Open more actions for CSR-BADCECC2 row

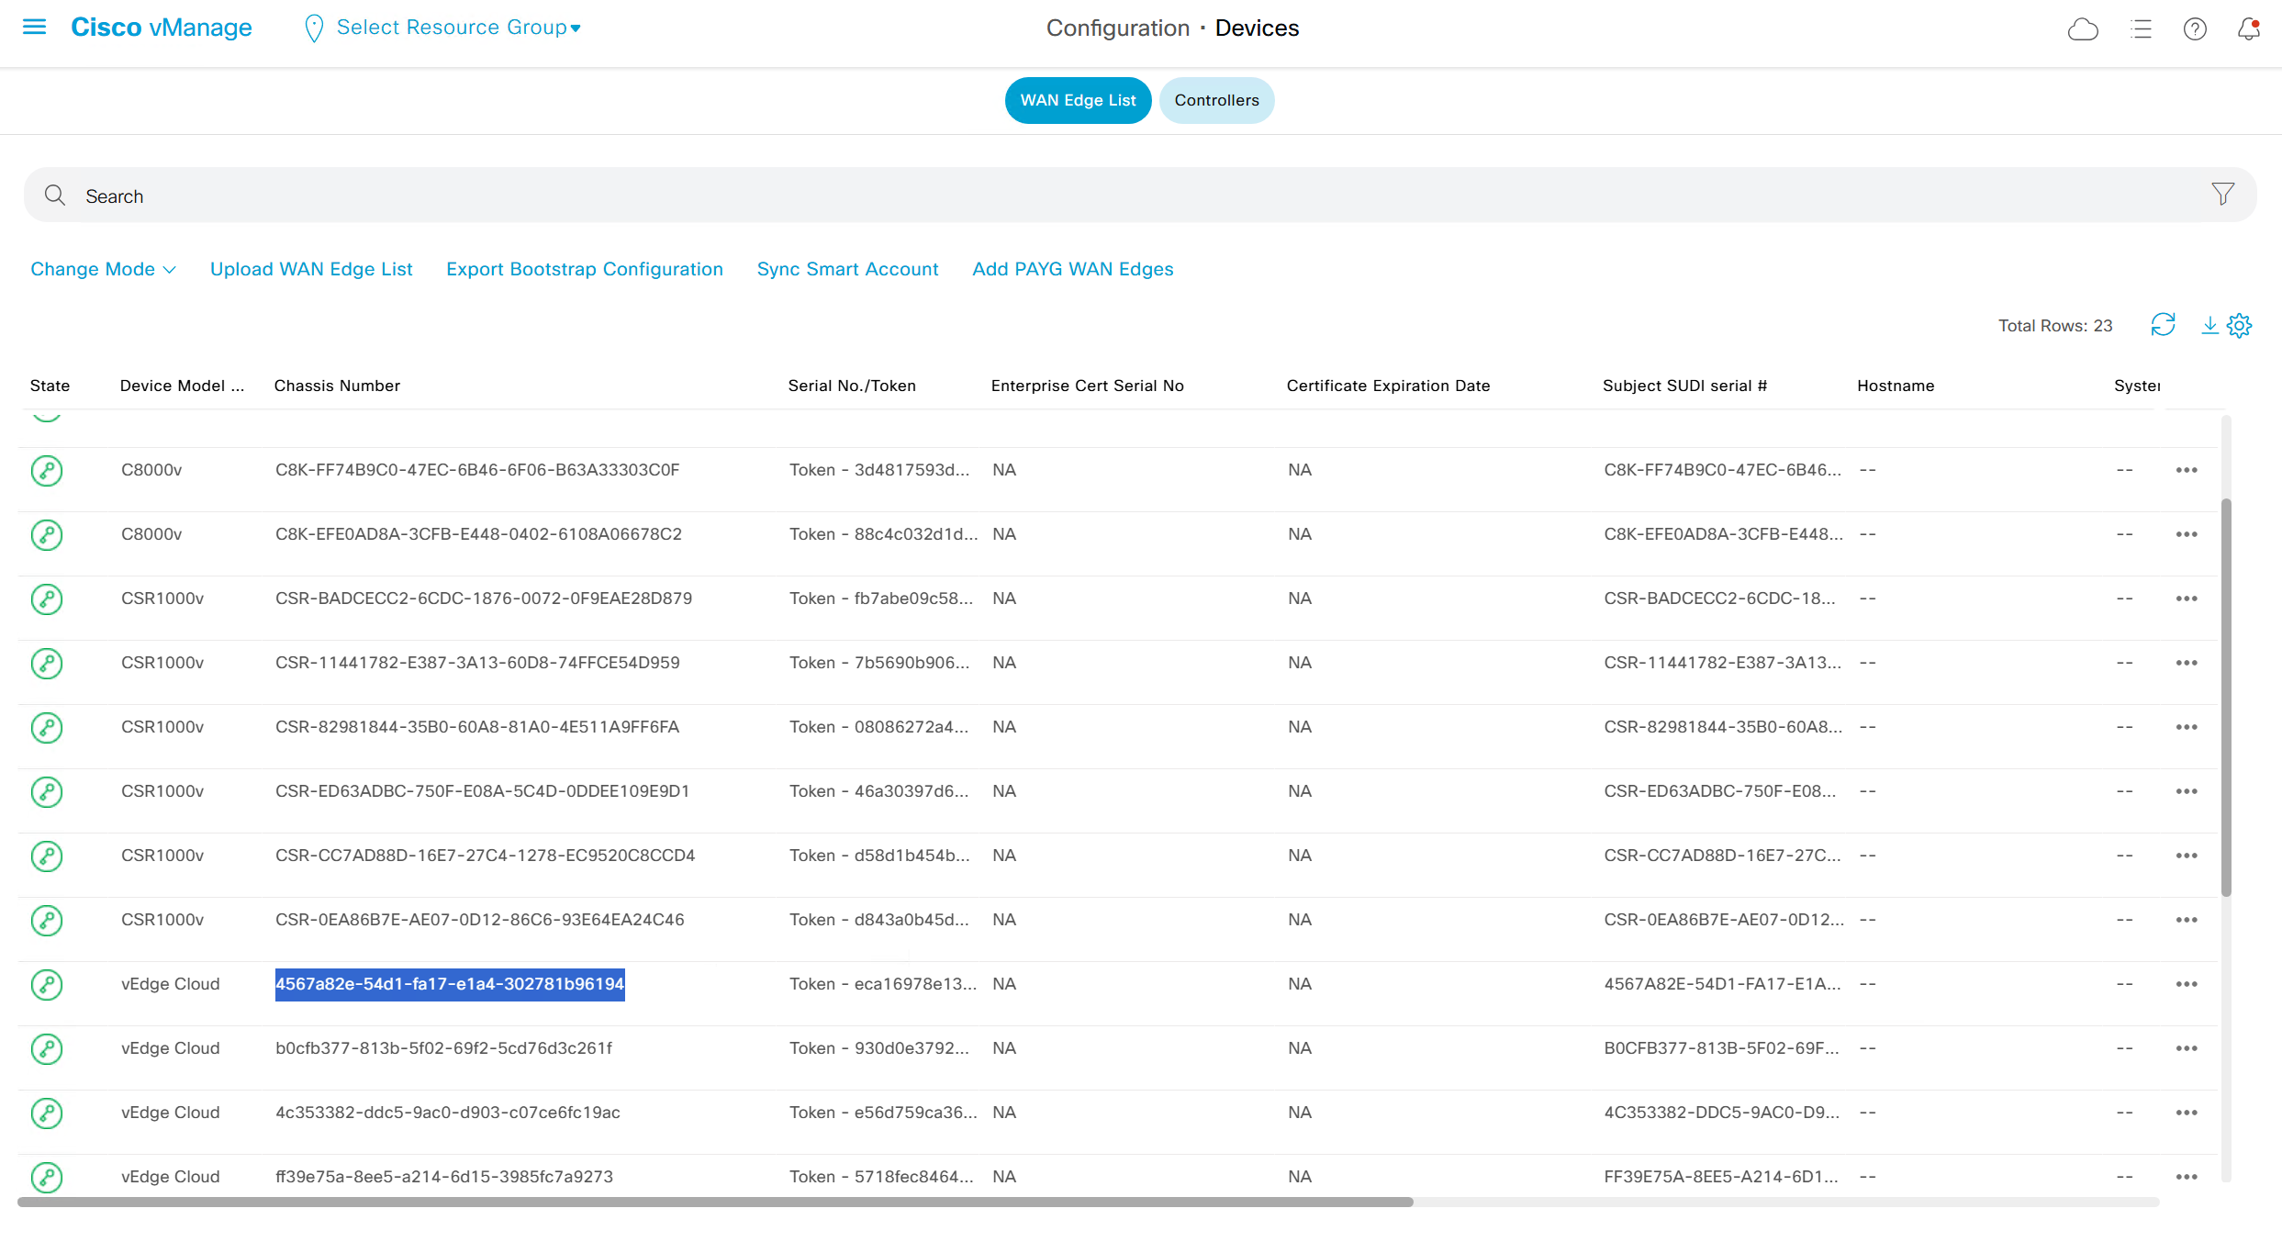coord(2186,599)
